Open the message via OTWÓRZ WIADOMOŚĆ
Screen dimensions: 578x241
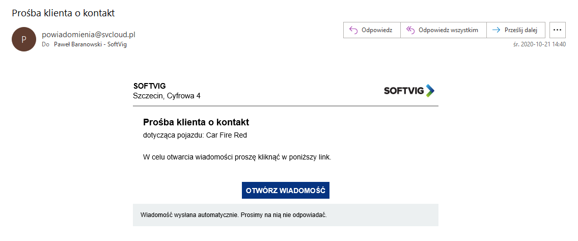(x=285, y=190)
